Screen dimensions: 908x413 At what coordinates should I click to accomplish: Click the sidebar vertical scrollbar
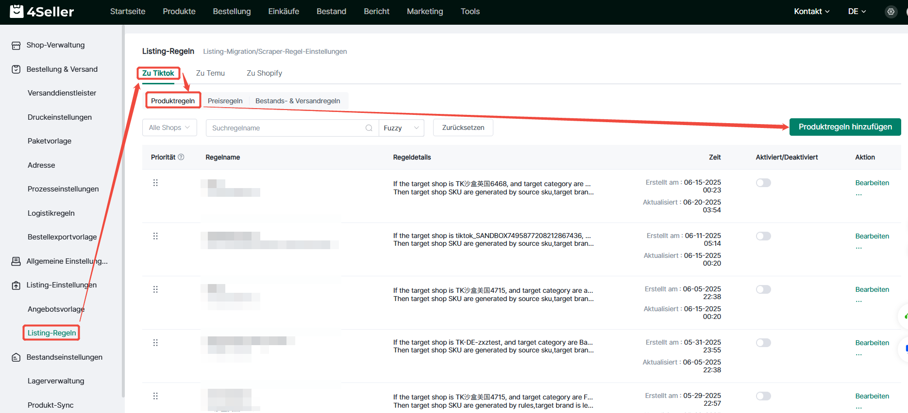click(123, 211)
